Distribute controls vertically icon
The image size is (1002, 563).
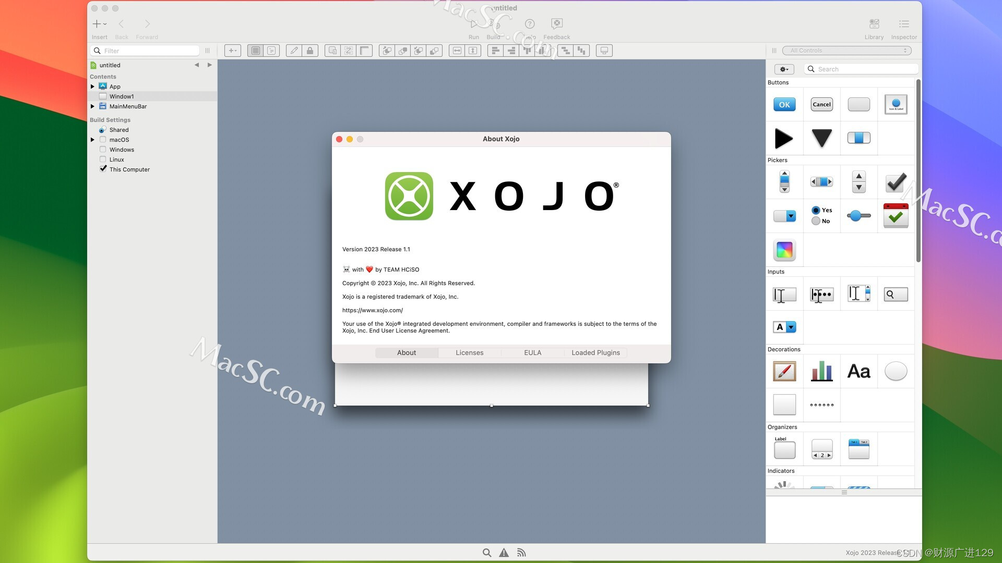(581, 51)
